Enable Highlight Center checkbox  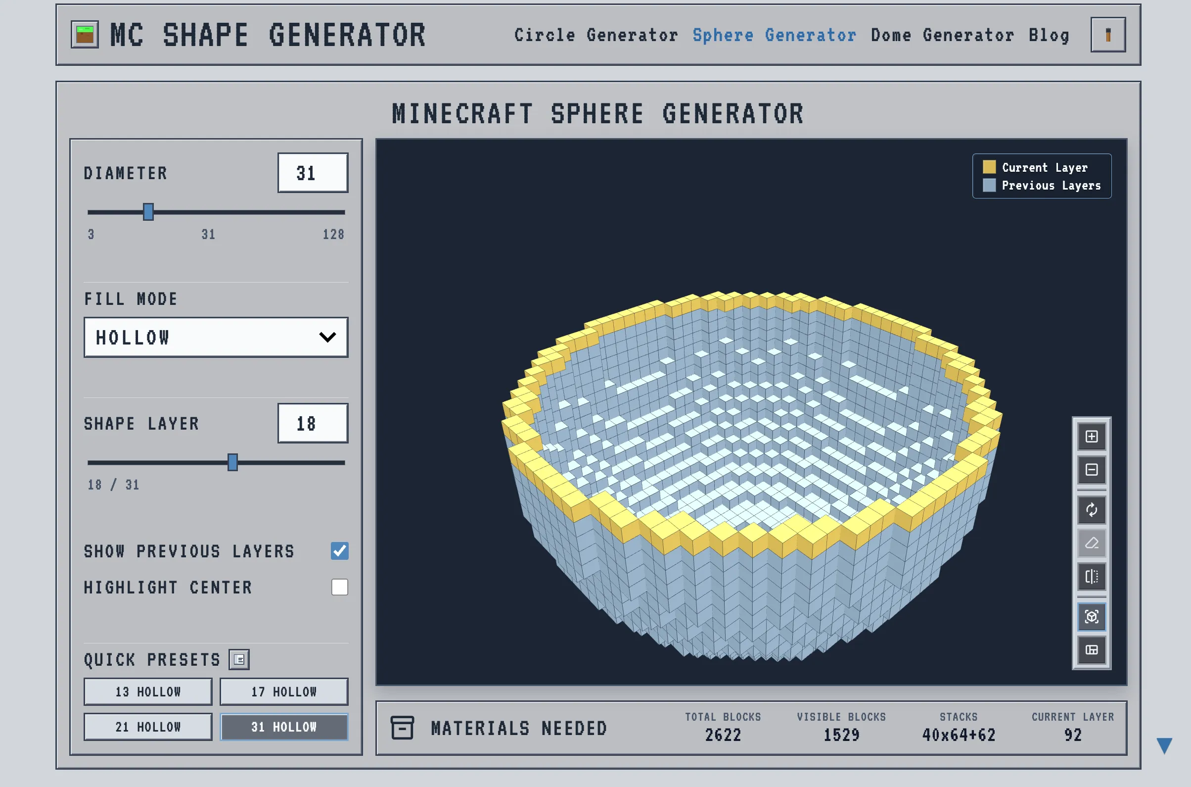pos(339,587)
